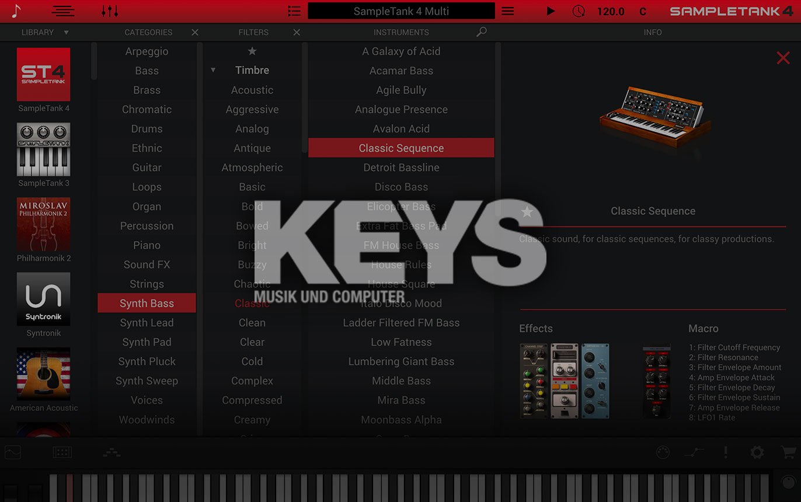Open the mixer sliders view
The width and height of the screenshot is (801, 502).
109,11
